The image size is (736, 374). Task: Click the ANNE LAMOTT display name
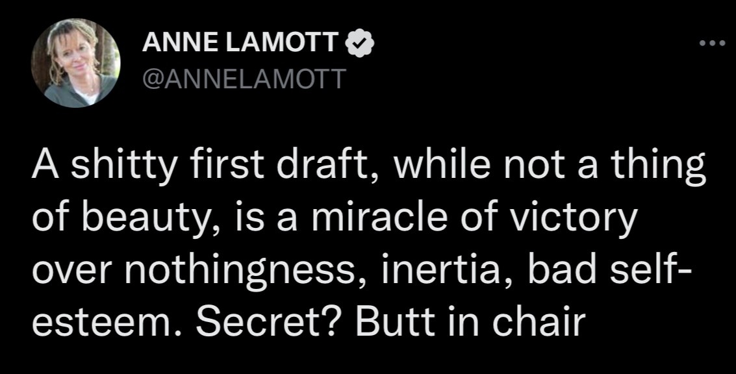click(x=240, y=44)
